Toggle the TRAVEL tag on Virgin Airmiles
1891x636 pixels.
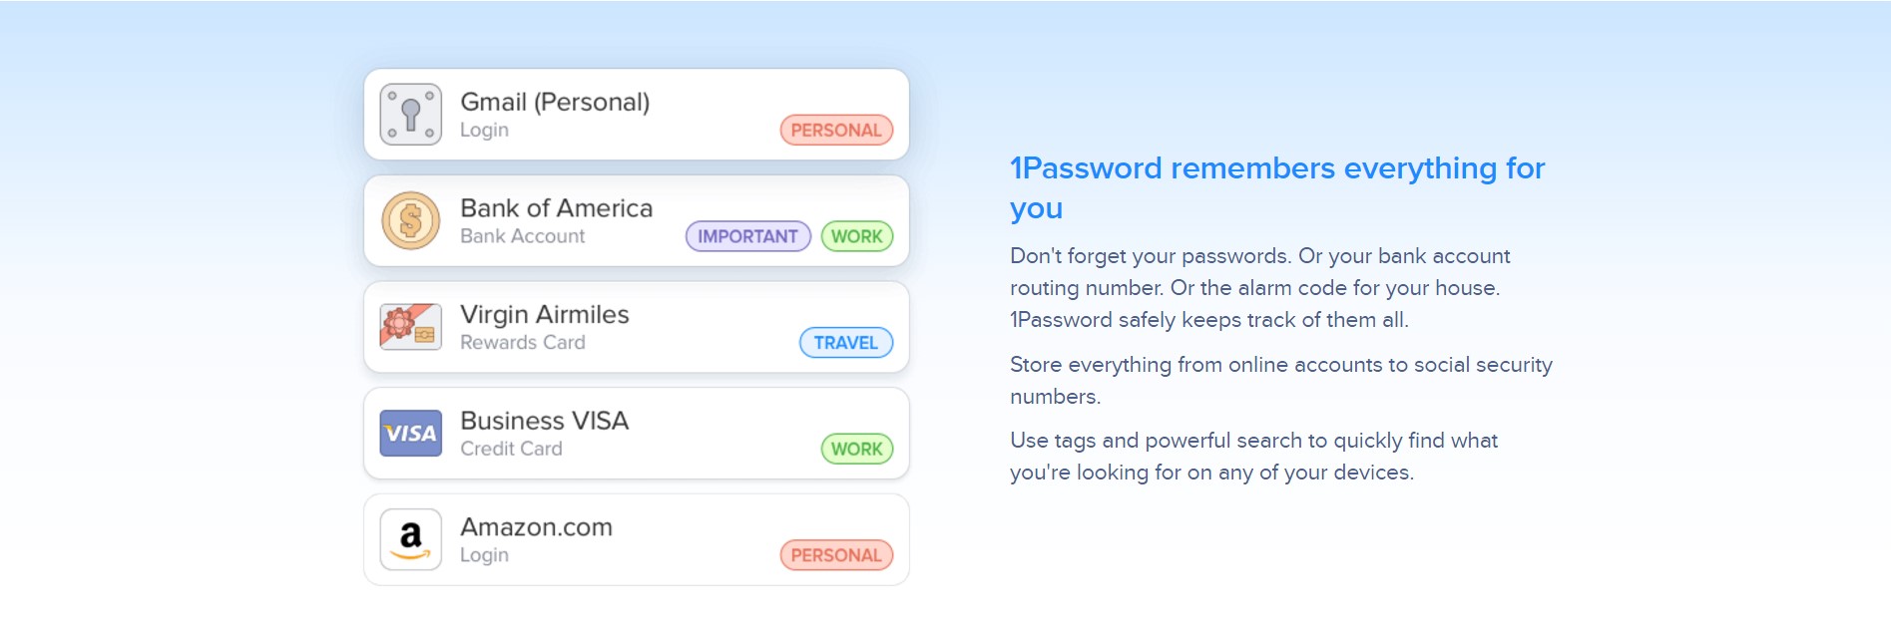tap(845, 342)
